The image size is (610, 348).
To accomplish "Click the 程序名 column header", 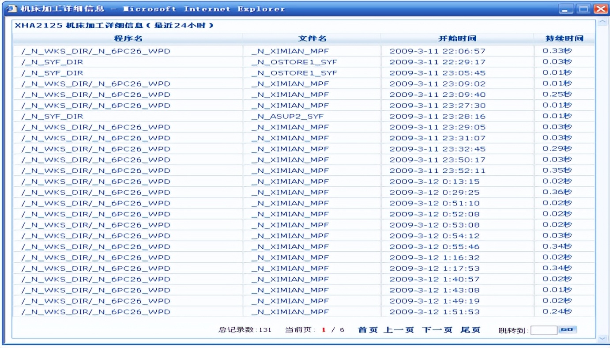I will point(128,38).
